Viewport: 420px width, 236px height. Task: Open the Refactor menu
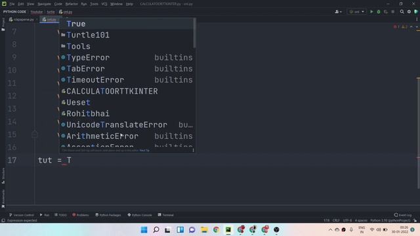pyautogui.click(x=72, y=4)
